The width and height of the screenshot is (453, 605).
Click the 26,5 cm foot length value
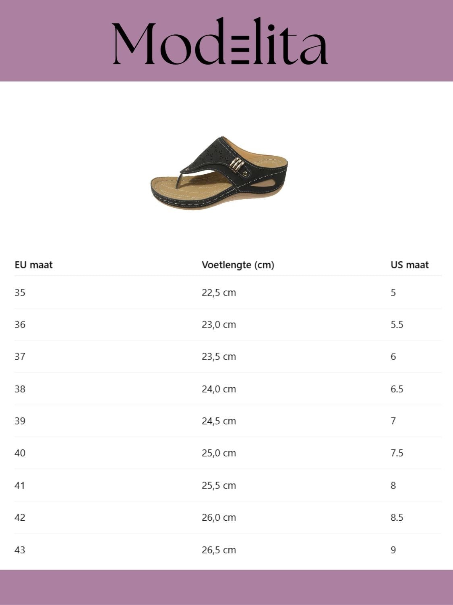(x=219, y=550)
